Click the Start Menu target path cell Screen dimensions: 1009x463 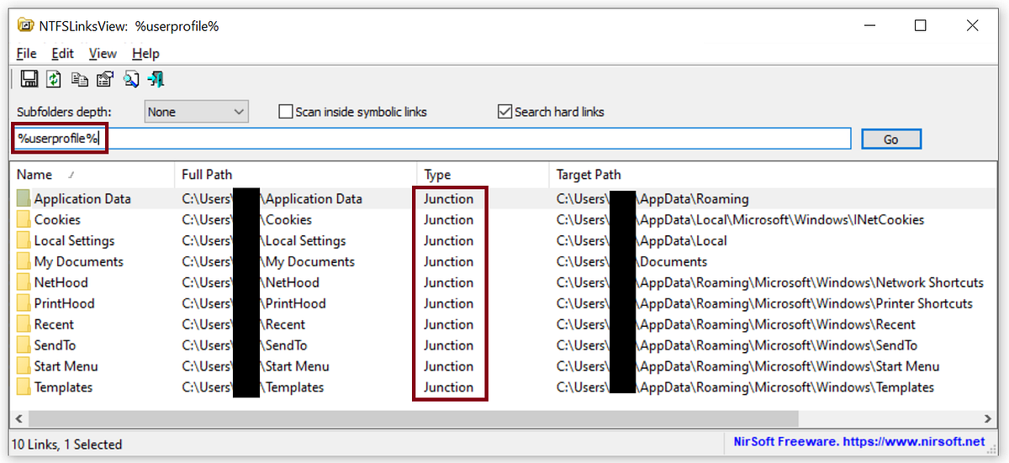coord(748,366)
